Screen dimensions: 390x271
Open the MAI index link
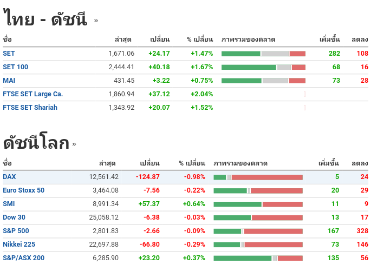point(9,81)
